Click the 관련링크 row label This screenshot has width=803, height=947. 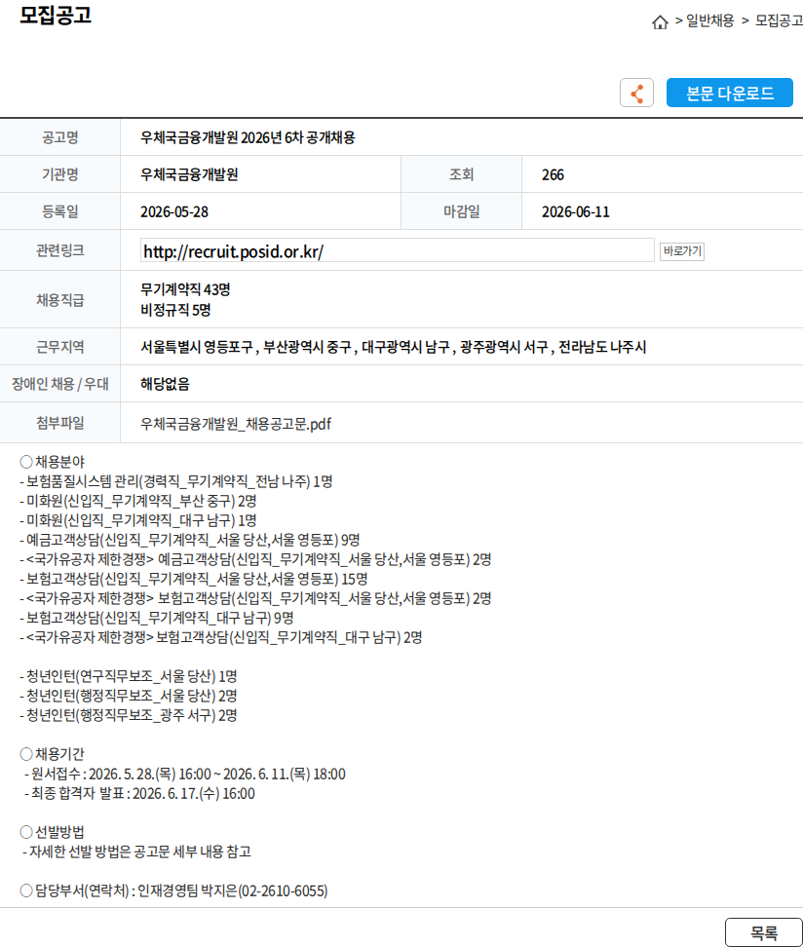click(59, 250)
